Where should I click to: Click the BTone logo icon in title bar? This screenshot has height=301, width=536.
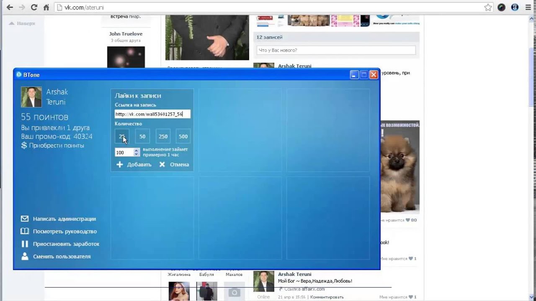tap(19, 75)
